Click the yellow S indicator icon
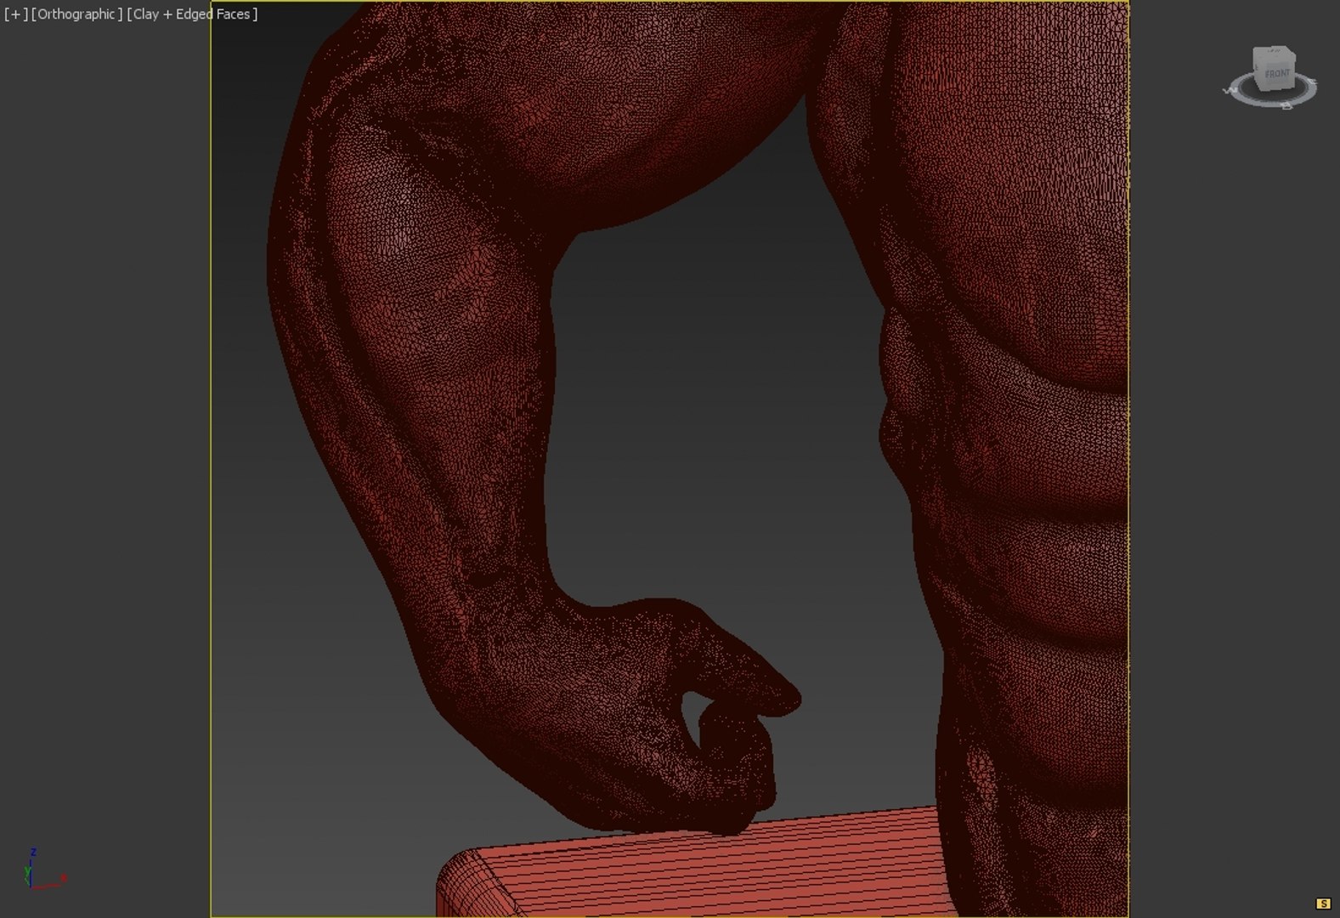 [1323, 904]
